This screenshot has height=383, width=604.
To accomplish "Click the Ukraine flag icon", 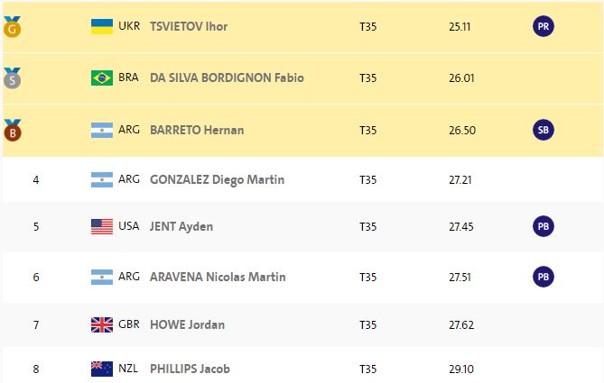I will tap(102, 26).
